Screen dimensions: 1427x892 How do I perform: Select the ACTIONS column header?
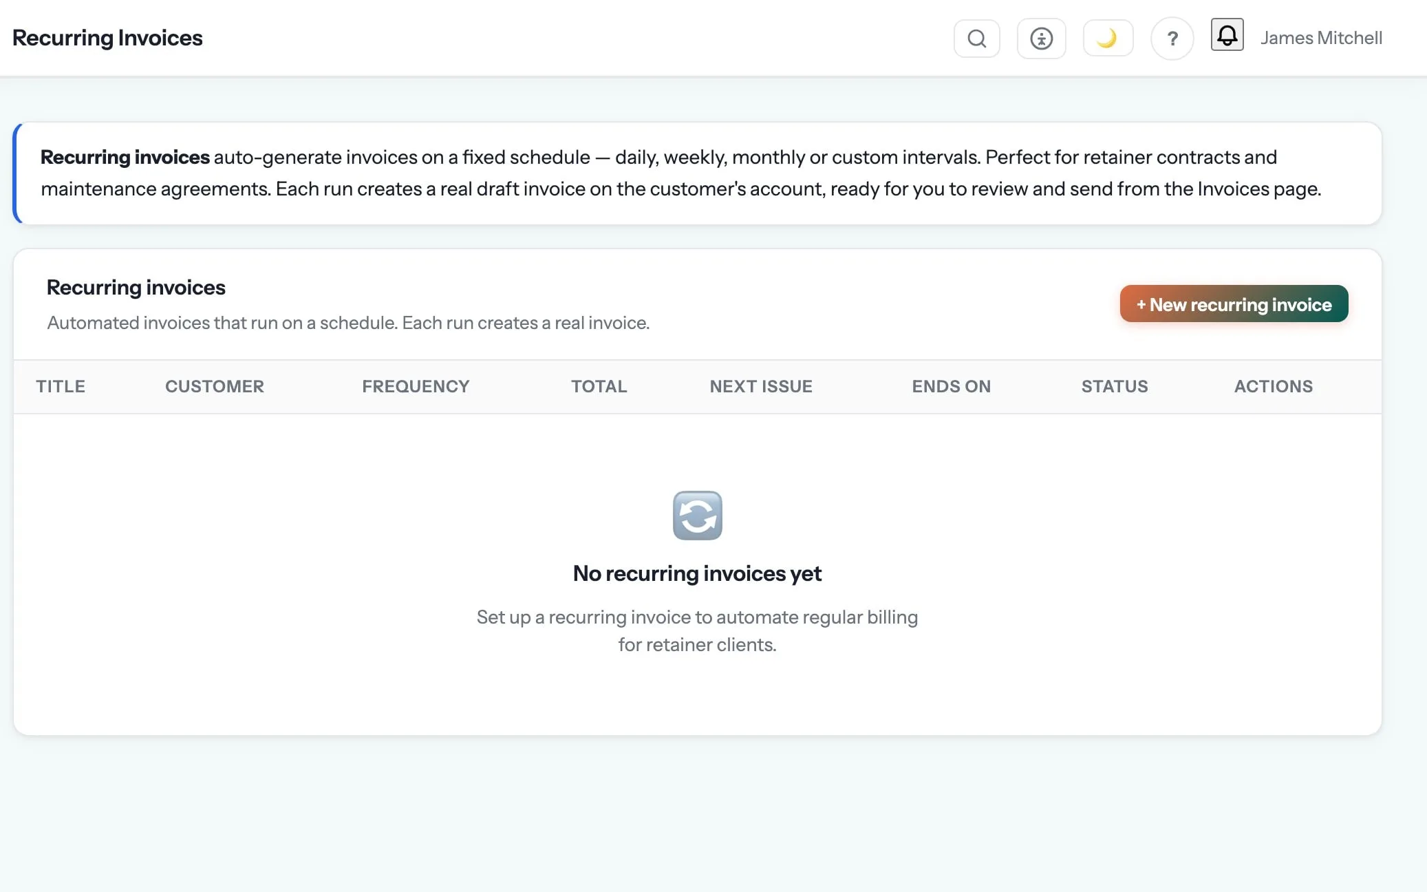click(x=1273, y=386)
